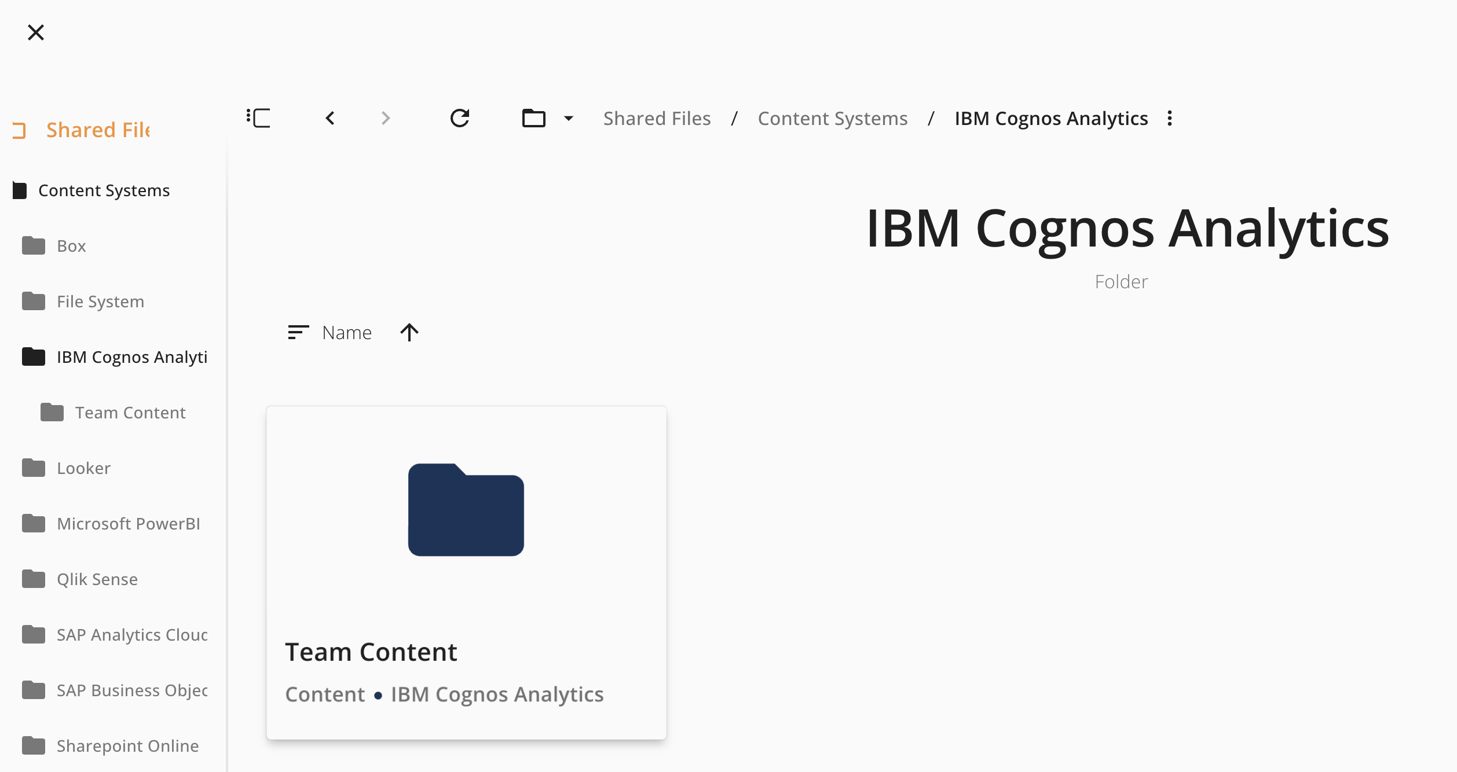Open the three-dot more options menu

click(1170, 118)
